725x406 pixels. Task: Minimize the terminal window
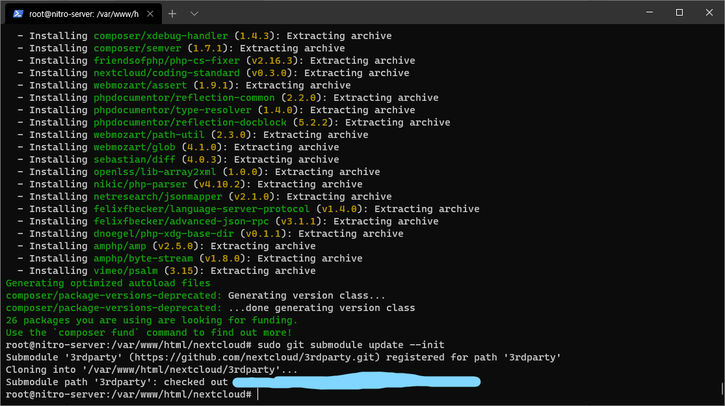(650, 12)
